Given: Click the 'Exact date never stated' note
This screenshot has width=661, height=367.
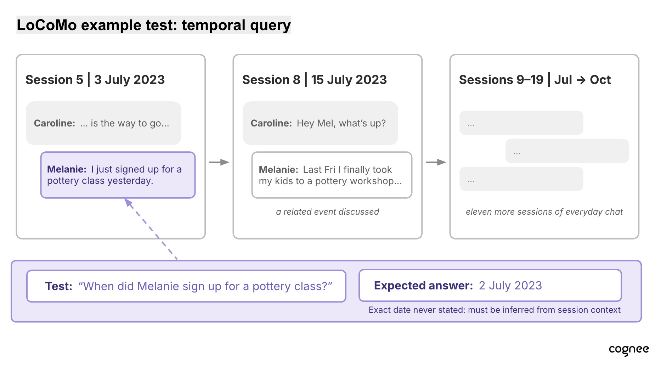Looking at the screenshot, I should point(495,310).
